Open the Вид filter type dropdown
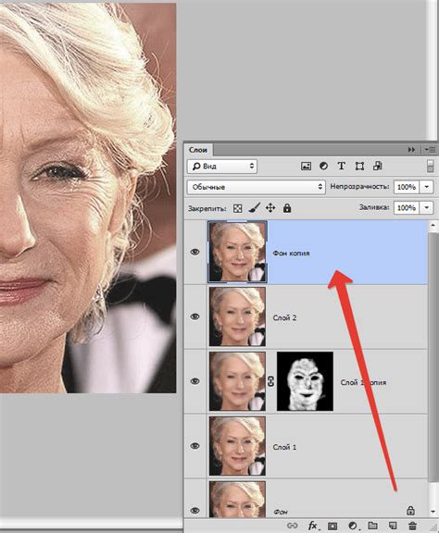The height and width of the screenshot is (533, 439). [222, 167]
